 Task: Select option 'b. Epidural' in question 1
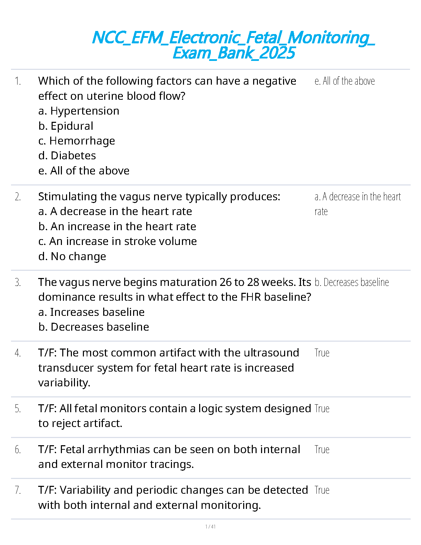(66, 126)
